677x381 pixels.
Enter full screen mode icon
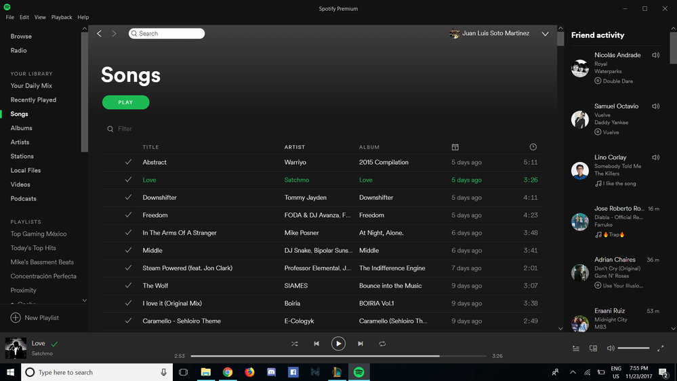click(661, 348)
